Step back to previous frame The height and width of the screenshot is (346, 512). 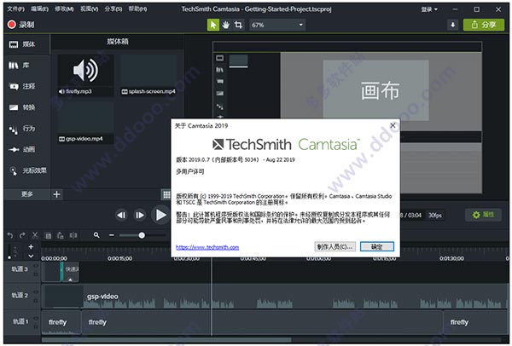point(121,216)
